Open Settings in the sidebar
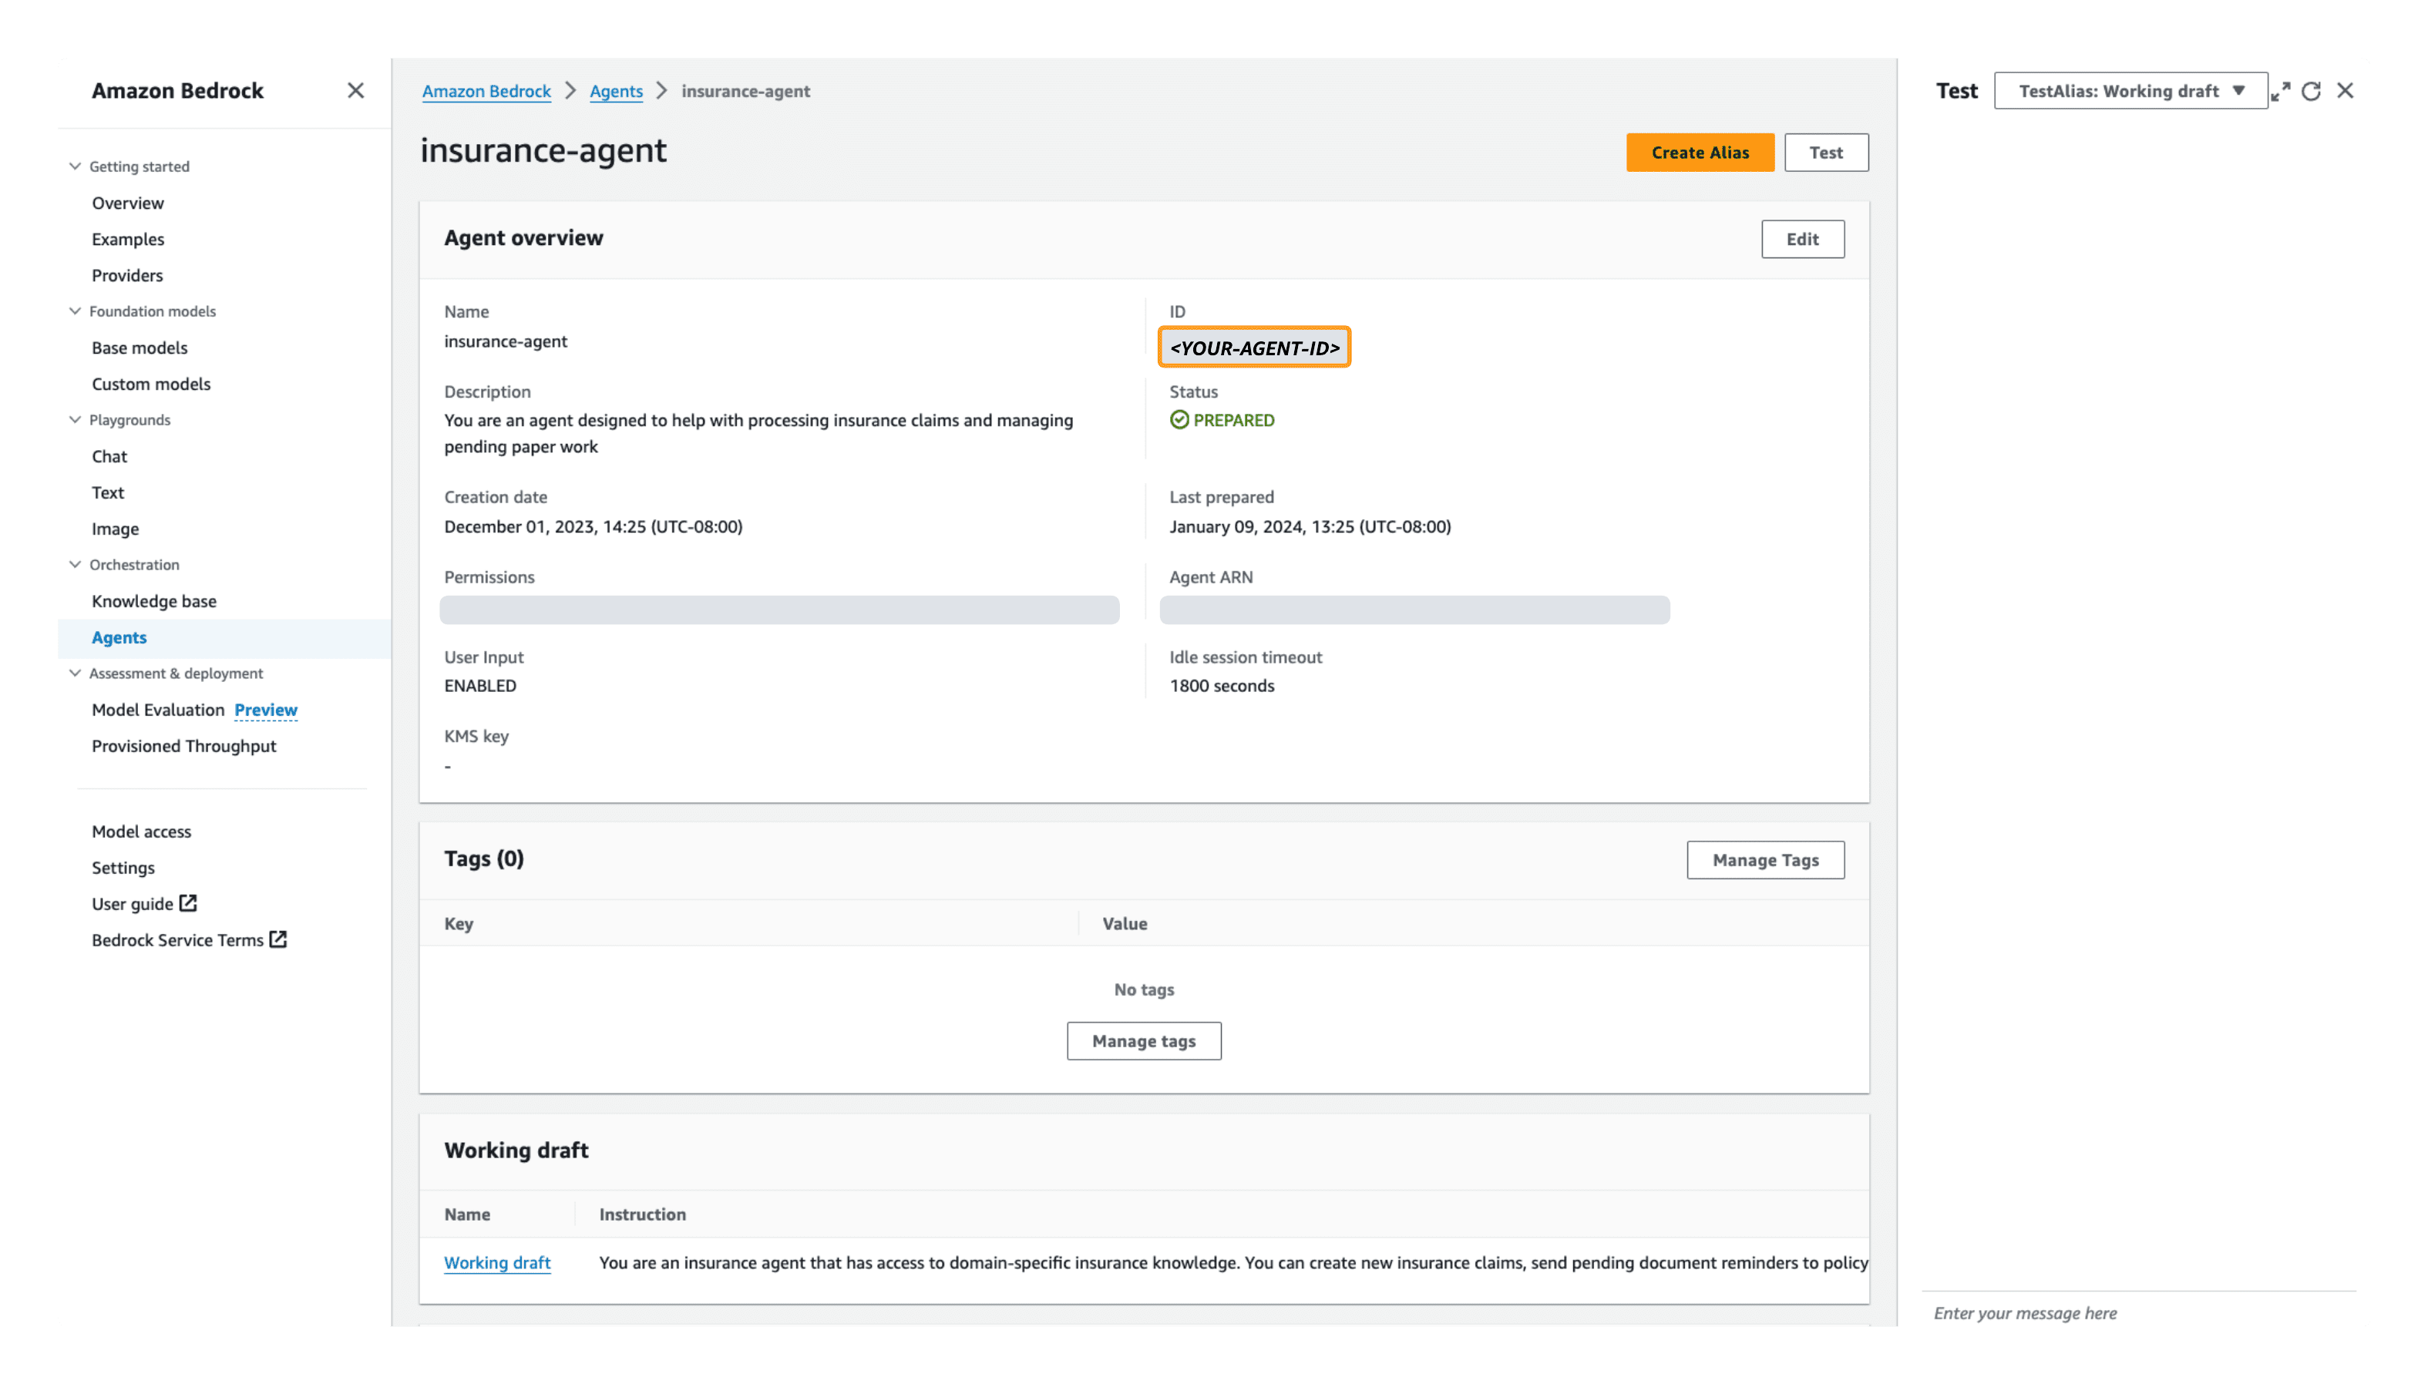 pos(123,868)
